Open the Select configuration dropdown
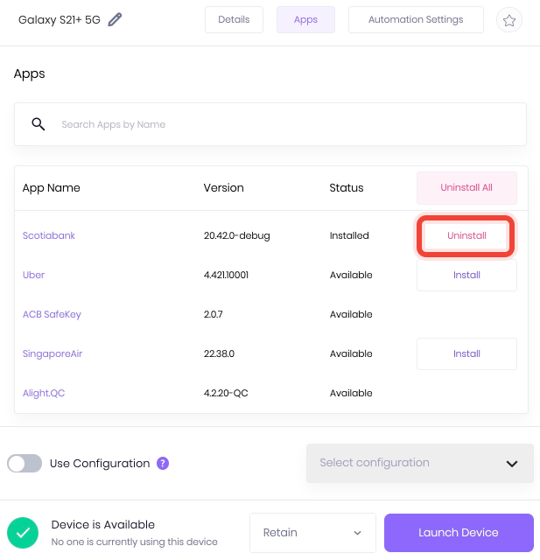Screen dimensions: 540x560 (420, 463)
